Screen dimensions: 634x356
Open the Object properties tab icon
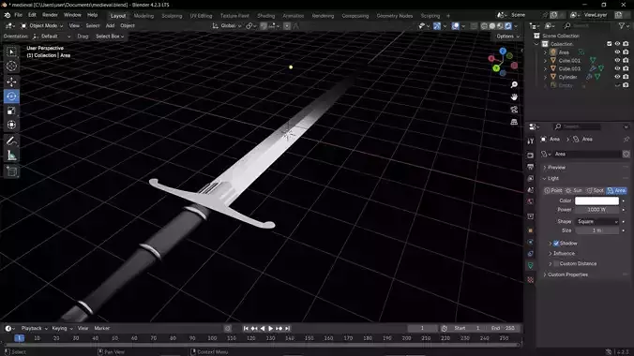[531, 230]
